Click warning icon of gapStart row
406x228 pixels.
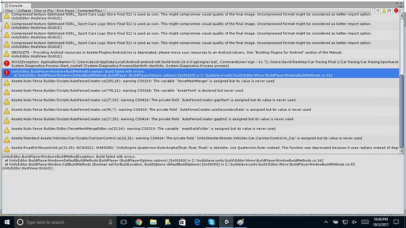(6, 102)
